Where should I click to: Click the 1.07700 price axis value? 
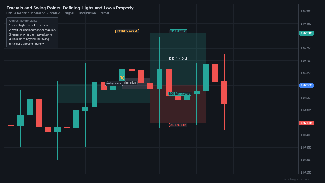tap(306, 61)
